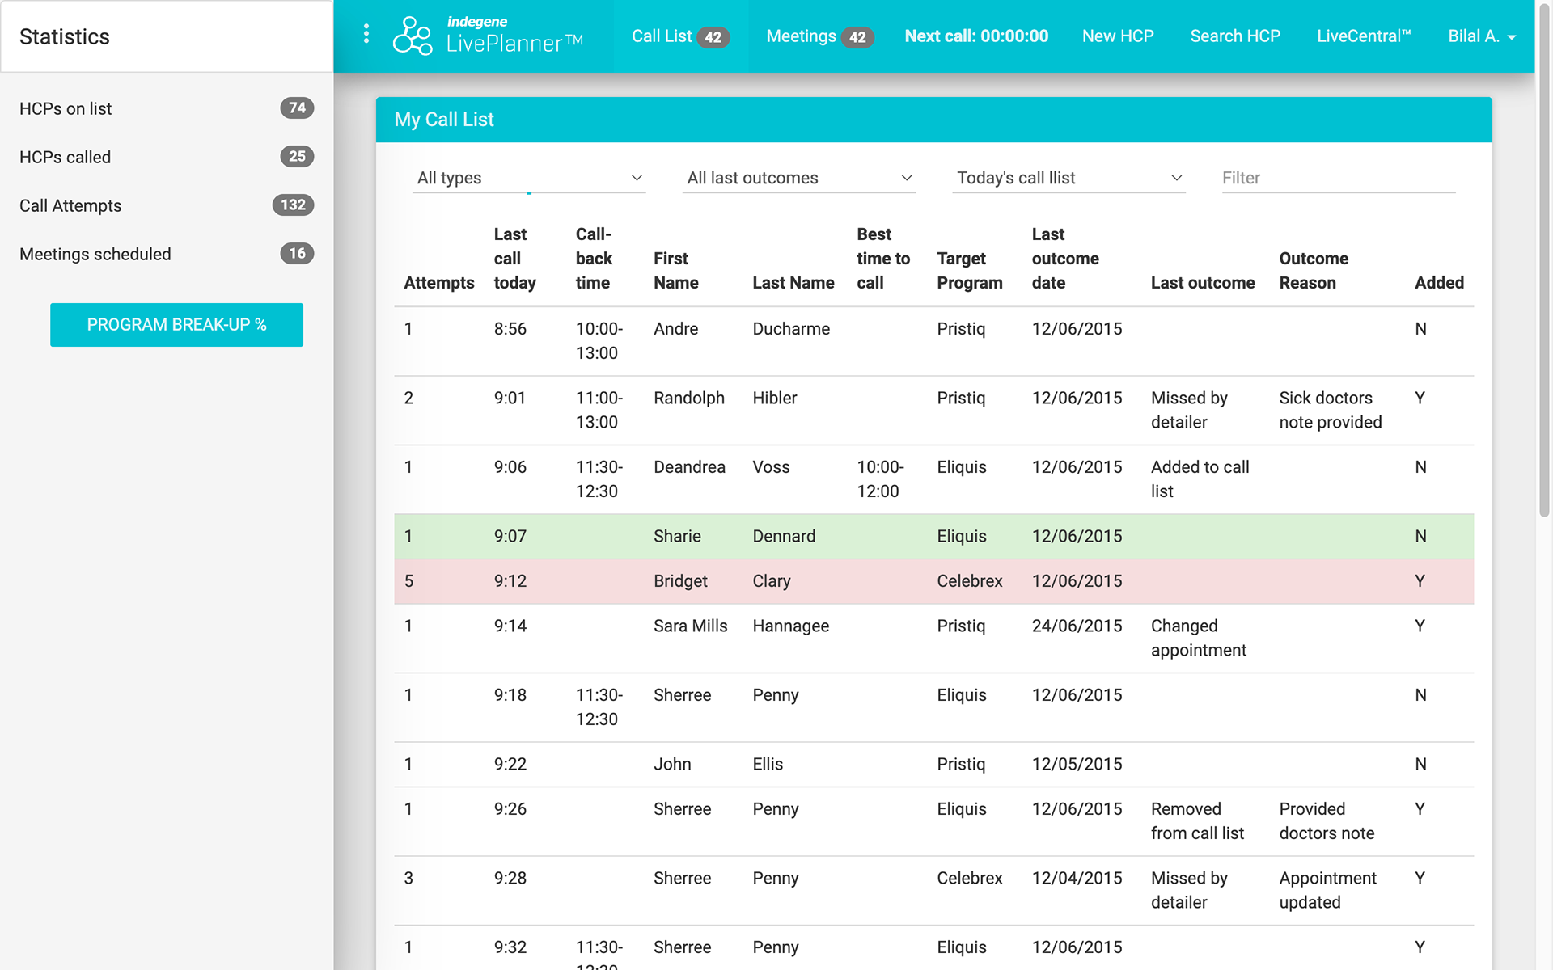
Task: Click the HCPs called 25 badge
Action: (297, 156)
